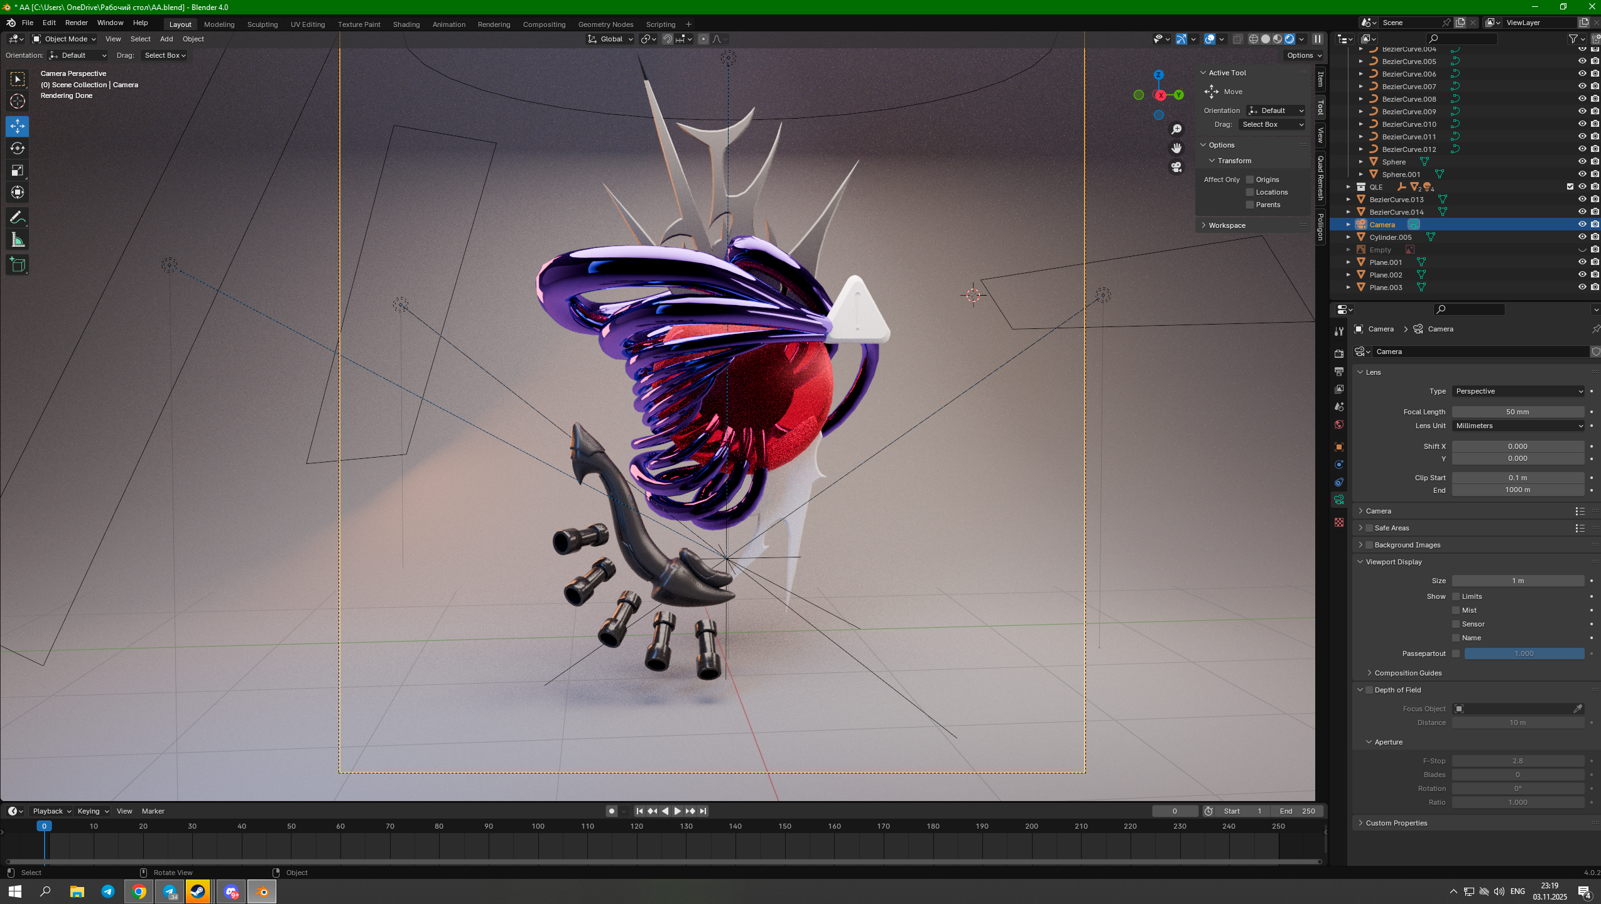Image resolution: width=1601 pixels, height=904 pixels.
Task: Hide Cylinder.005 using its eye icon
Action: click(x=1582, y=237)
